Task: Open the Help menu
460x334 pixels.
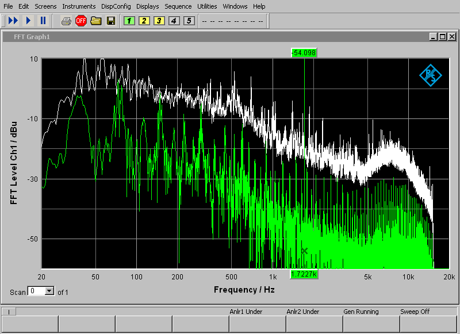Action: (259, 6)
